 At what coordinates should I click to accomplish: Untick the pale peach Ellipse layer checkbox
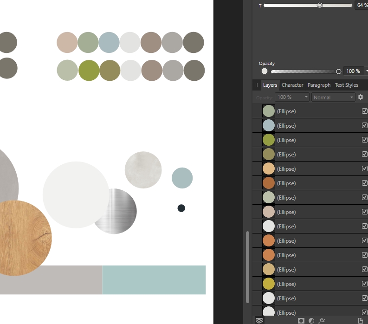click(364, 168)
